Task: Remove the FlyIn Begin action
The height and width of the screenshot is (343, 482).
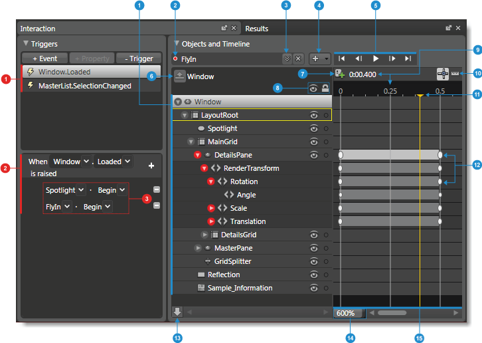Action: tap(157, 205)
